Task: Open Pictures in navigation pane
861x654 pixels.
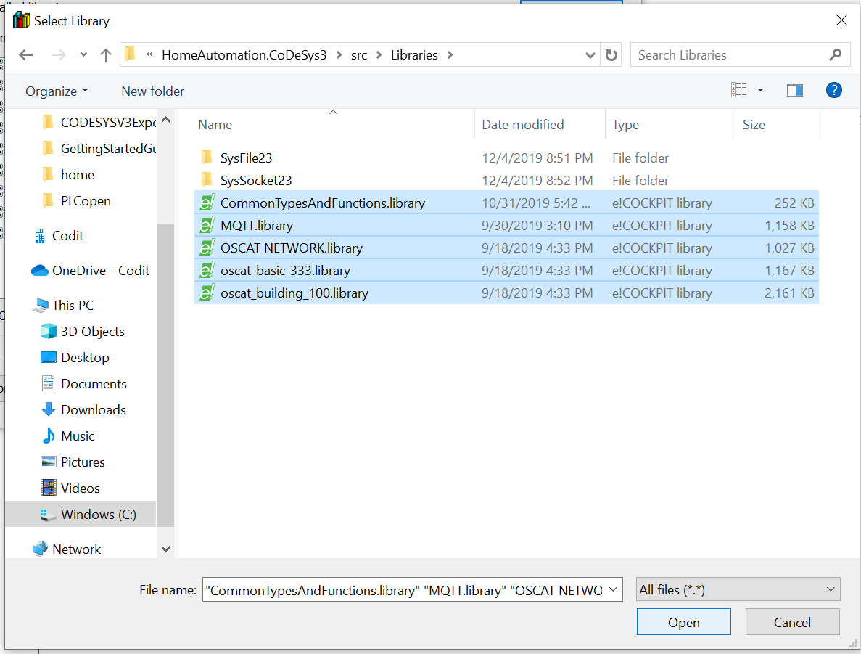Action: coord(73,462)
